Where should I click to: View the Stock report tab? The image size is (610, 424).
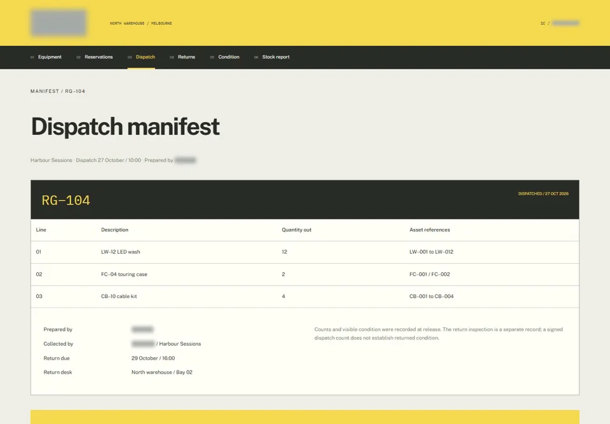click(271, 57)
